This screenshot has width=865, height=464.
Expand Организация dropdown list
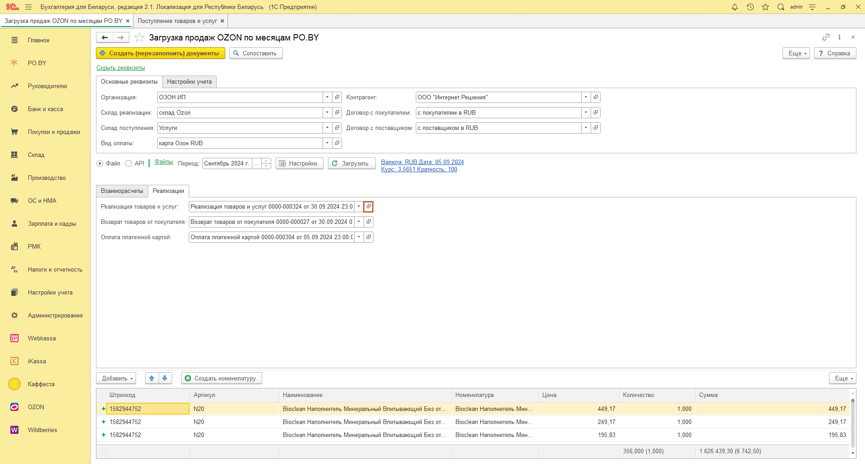tap(328, 97)
